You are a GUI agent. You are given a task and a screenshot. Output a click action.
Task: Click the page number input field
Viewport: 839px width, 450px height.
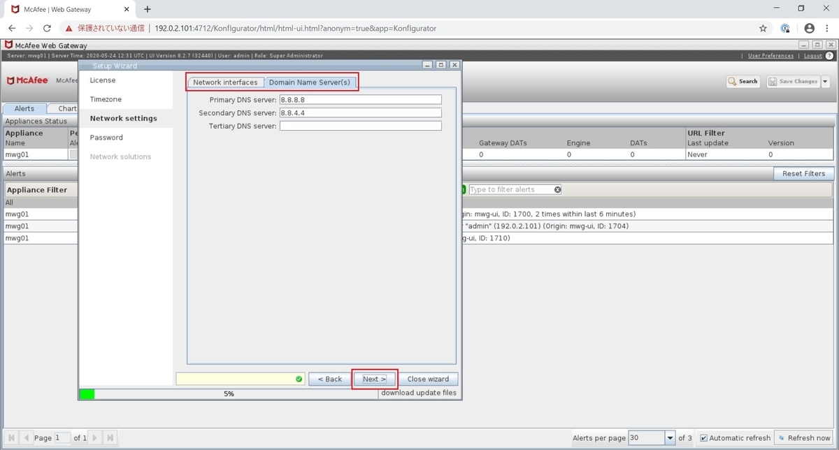click(62, 438)
